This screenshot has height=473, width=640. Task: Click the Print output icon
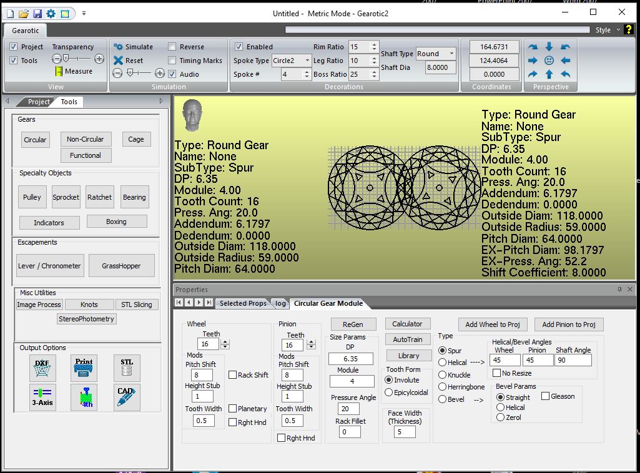pyautogui.click(x=84, y=368)
